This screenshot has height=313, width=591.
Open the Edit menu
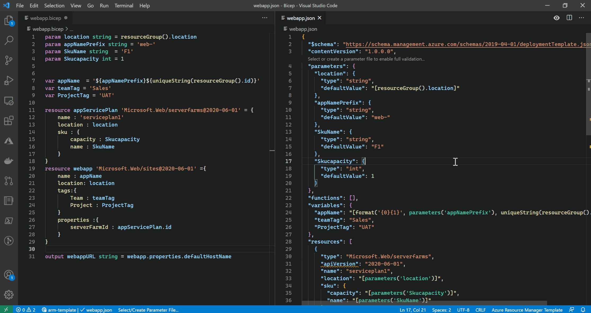[x=34, y=5]
